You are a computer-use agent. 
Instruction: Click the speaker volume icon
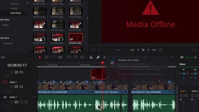(182, 57)
